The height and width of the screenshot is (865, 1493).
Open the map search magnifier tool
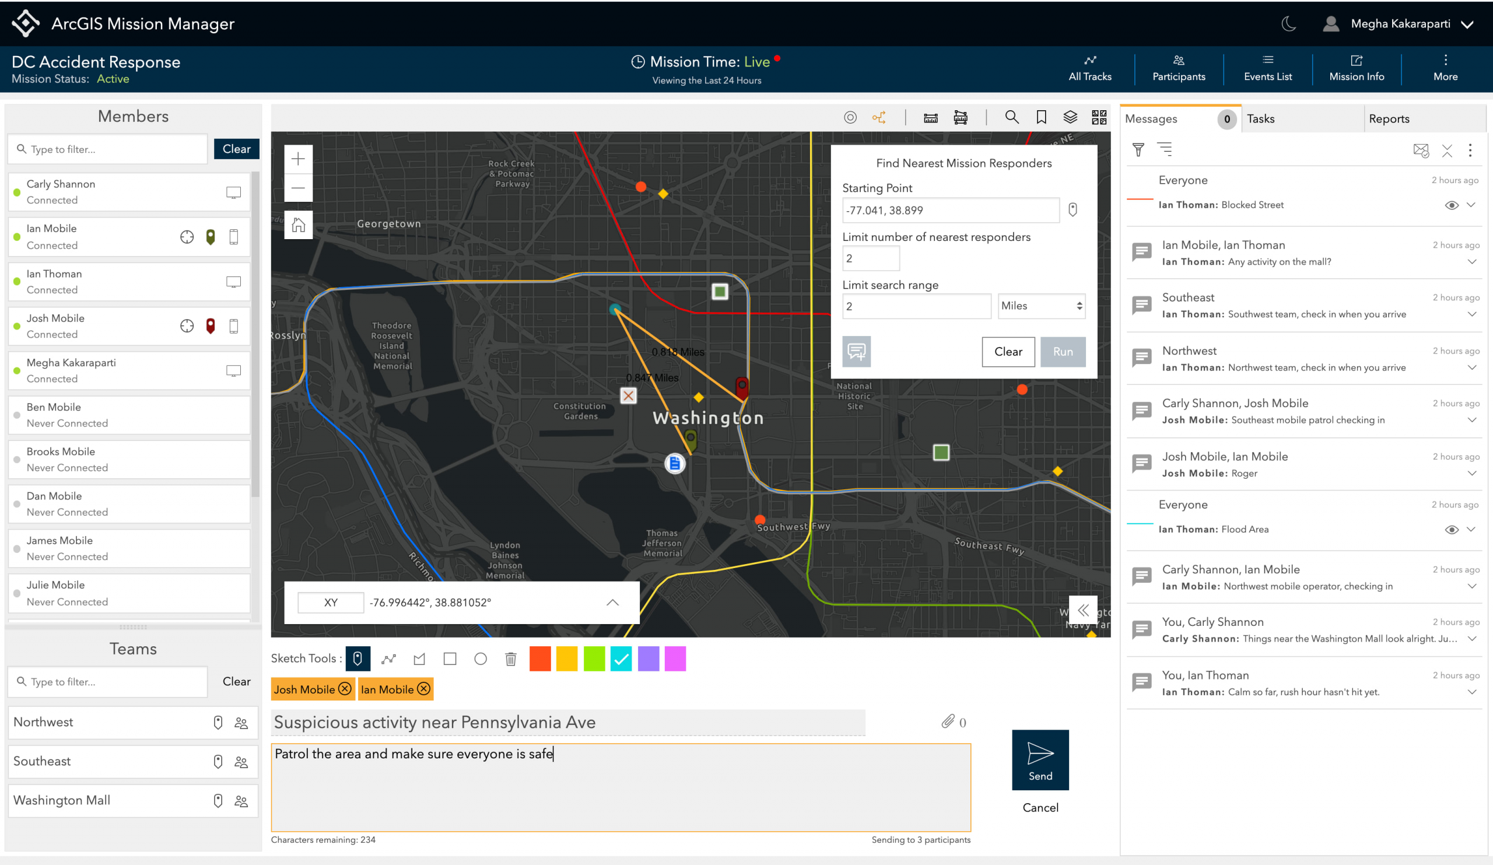coord(1011,117)
